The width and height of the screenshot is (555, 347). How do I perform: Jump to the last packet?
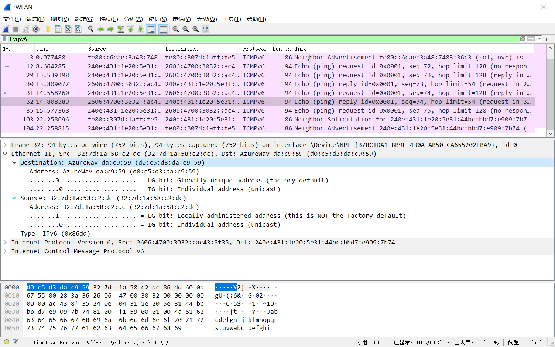[x=141, y=29]
